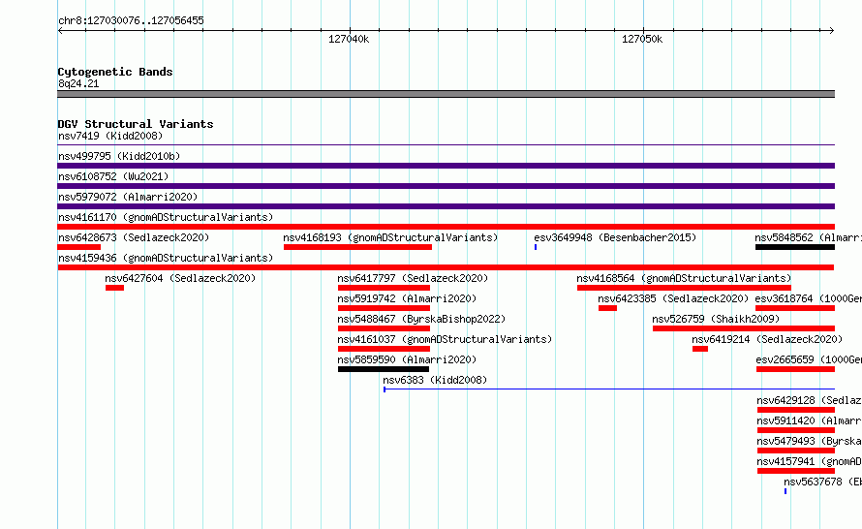This screenshot has height=529, width=862.
Task: Click the left arrow of the ruler
Action: tap(60, 31)
